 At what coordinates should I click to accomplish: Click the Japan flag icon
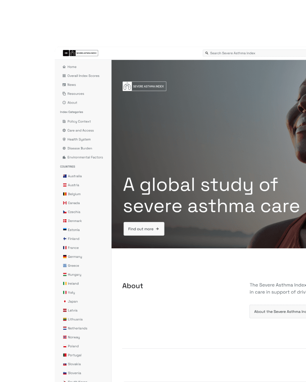pyautogui.click(x=65, y=301)
